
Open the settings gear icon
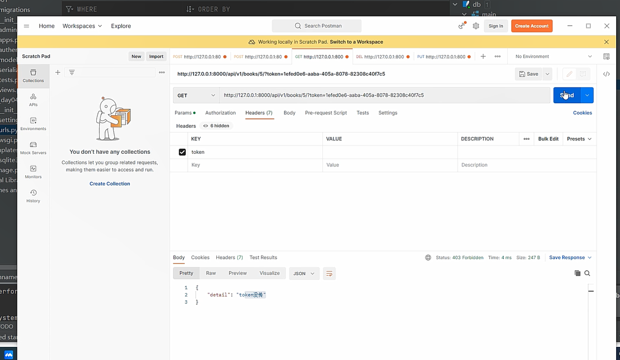tap(476, 26)
